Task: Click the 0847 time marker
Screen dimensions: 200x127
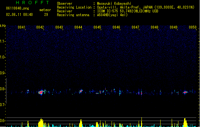Action: coord(135,27)
